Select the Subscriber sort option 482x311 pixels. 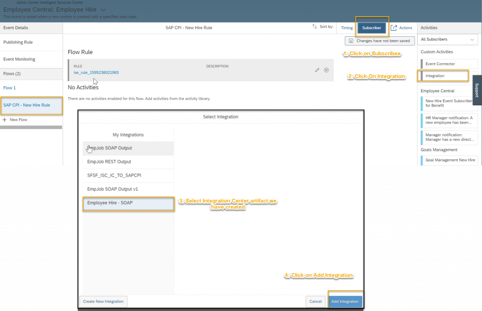[371, 28]
